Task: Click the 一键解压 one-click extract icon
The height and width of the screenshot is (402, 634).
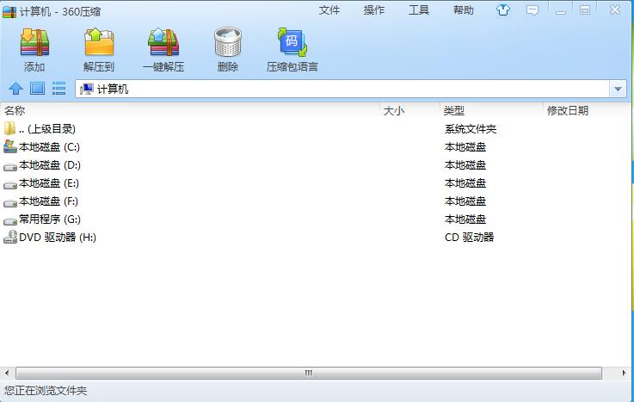Action: point(163,42)
